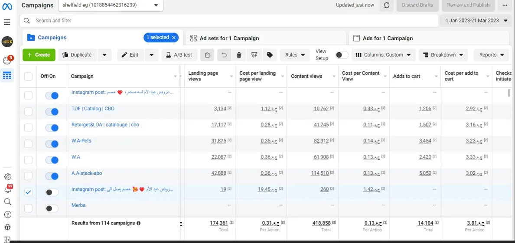Viewport: 515px width, 243px height.
Task: Click the Review and Publish button
Action: 468,5
